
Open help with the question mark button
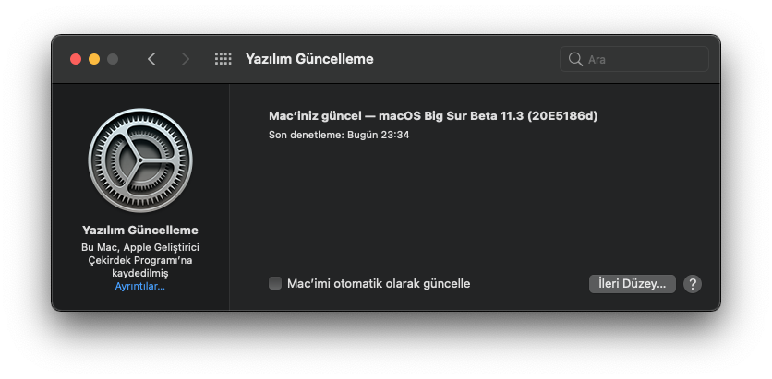coord(693,284)
